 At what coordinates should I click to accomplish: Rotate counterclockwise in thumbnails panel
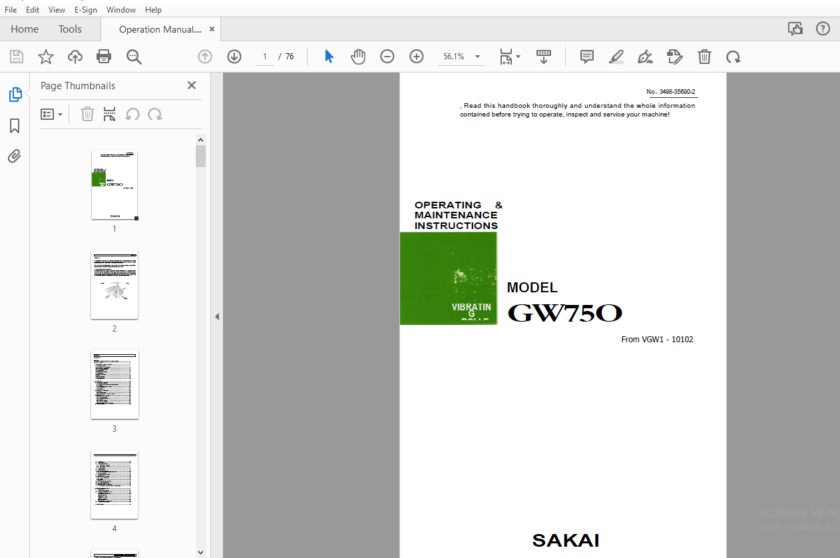click(132, 114)
